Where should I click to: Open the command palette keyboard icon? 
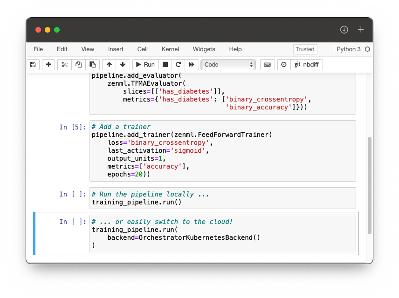tap(268, 65)
